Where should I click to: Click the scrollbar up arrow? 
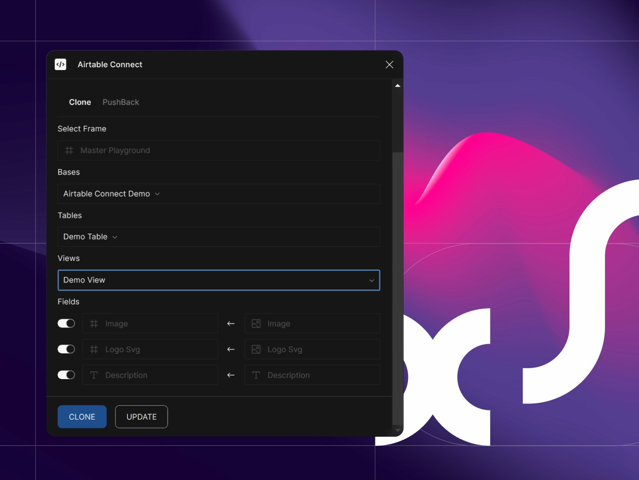click(x=398, y=86)
